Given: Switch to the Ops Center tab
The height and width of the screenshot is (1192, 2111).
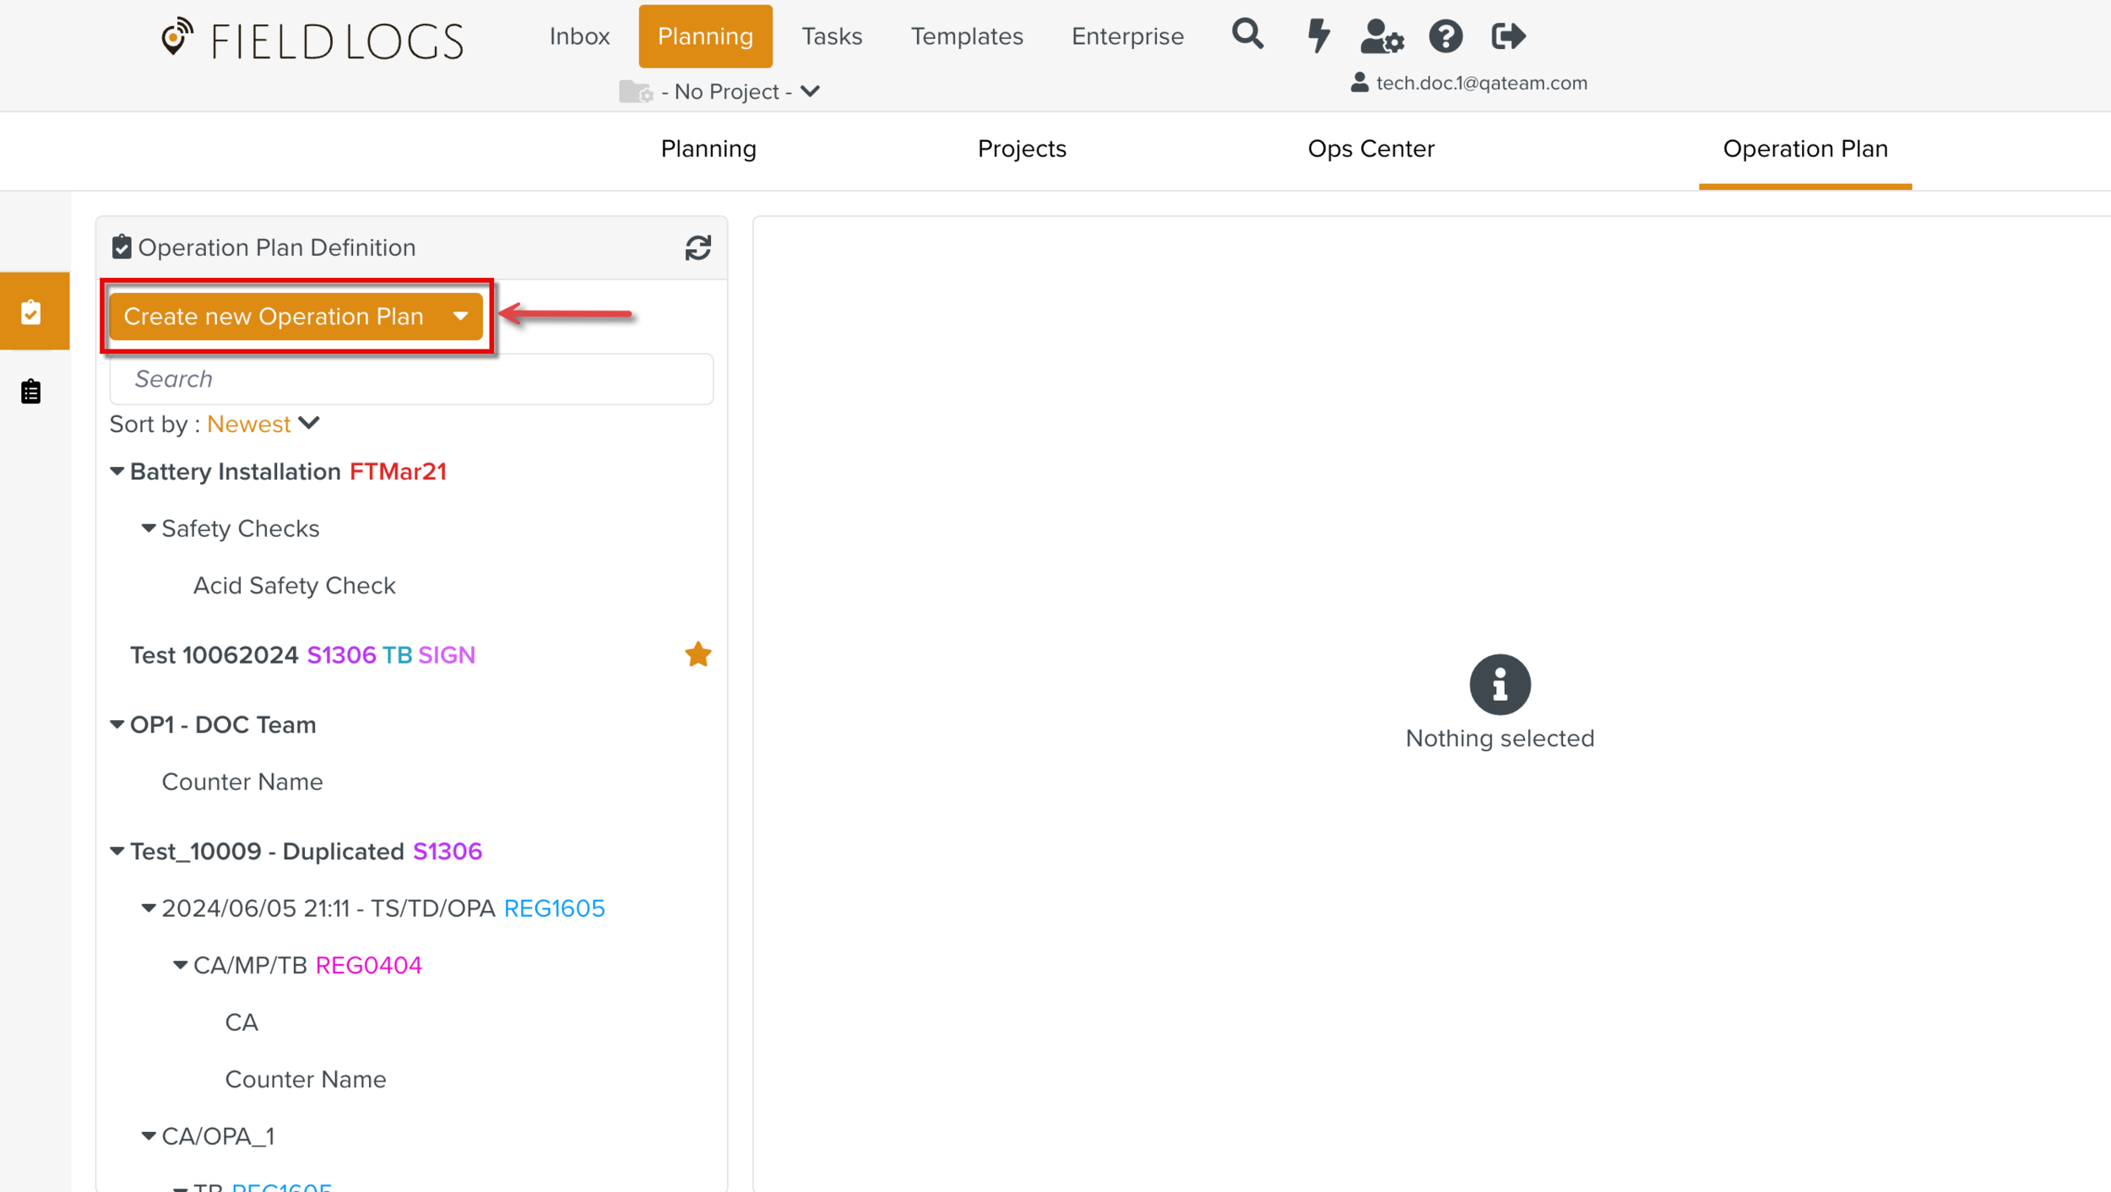Looking at the screenshot, I should 1370,149.
